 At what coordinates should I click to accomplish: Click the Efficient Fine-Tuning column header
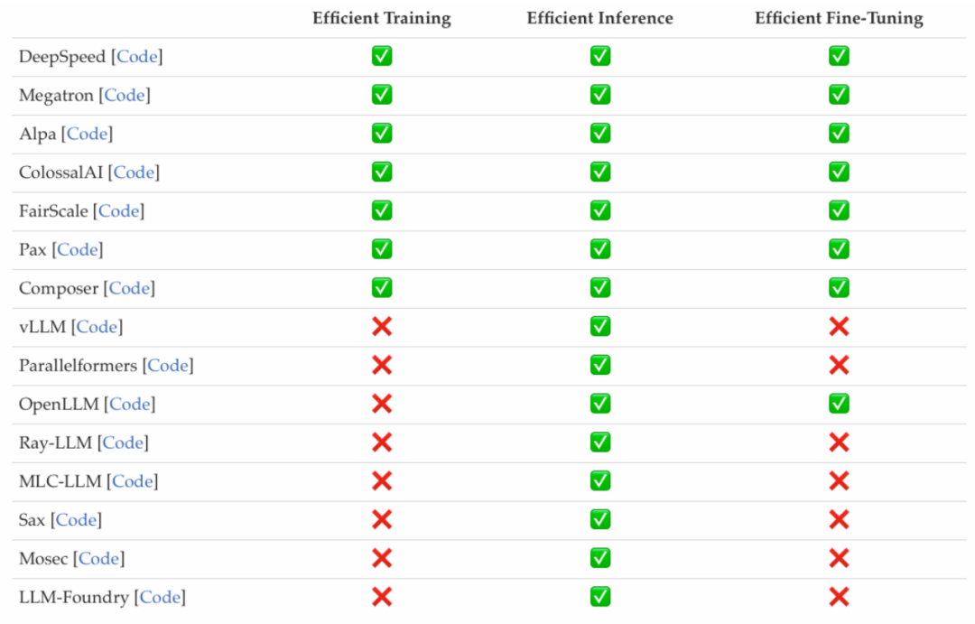[x=839, y=19]
